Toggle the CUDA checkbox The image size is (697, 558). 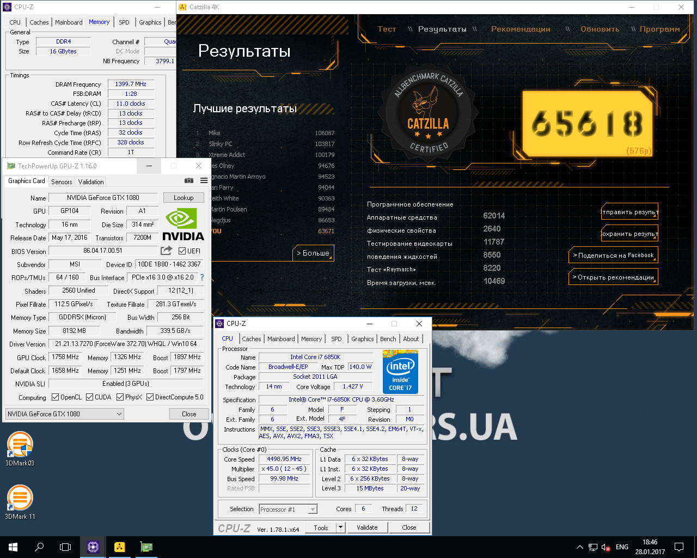pyautogui.click(x=89, y=397)
